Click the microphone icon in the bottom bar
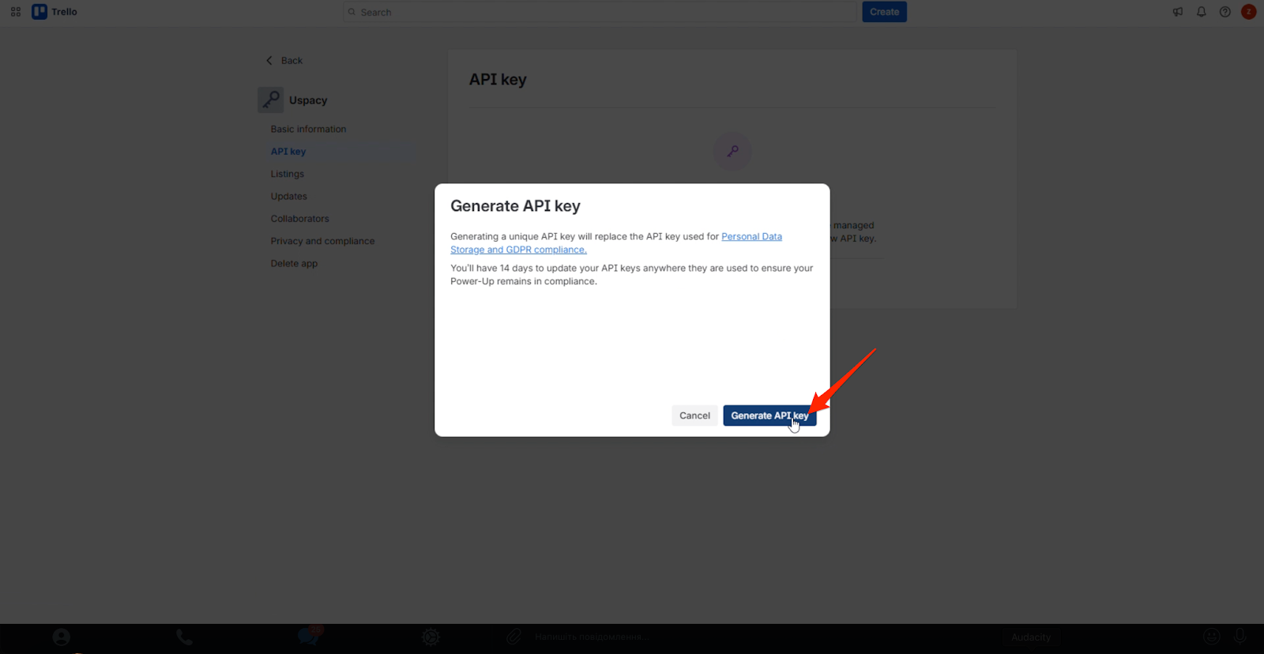 click(1240, 637)
